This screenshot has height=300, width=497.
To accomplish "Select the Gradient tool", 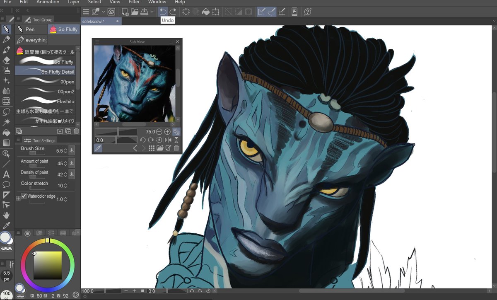I will pos(6,143).
